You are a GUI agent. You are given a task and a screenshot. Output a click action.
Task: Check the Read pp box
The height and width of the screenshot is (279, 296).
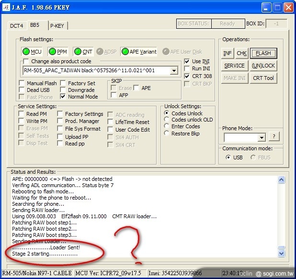click(x=60, y=144)
